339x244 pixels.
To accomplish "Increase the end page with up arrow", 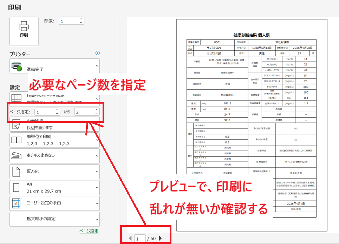I will pyautogui.click(x=97, y=110).
